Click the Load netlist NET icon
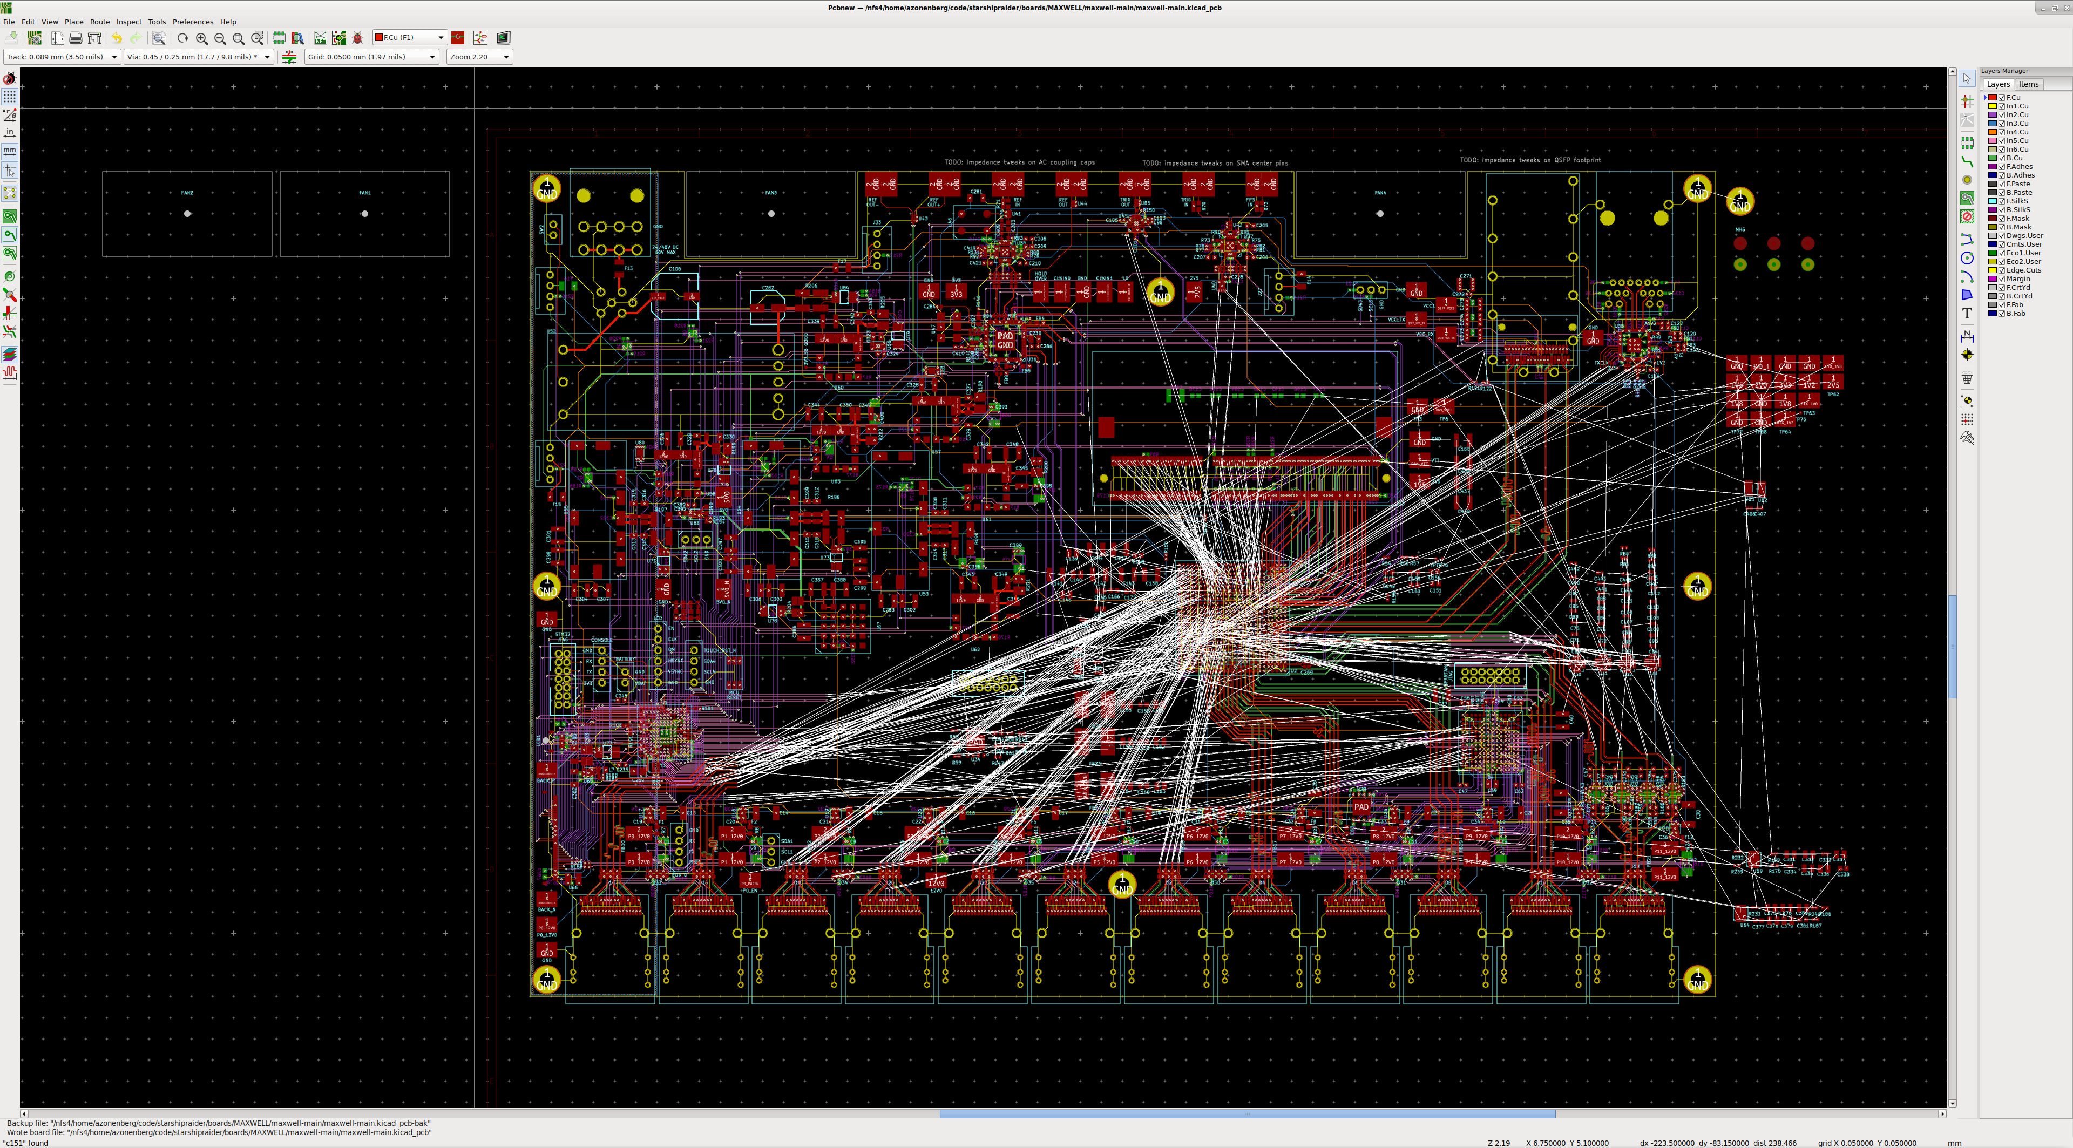 pos(320,38)
